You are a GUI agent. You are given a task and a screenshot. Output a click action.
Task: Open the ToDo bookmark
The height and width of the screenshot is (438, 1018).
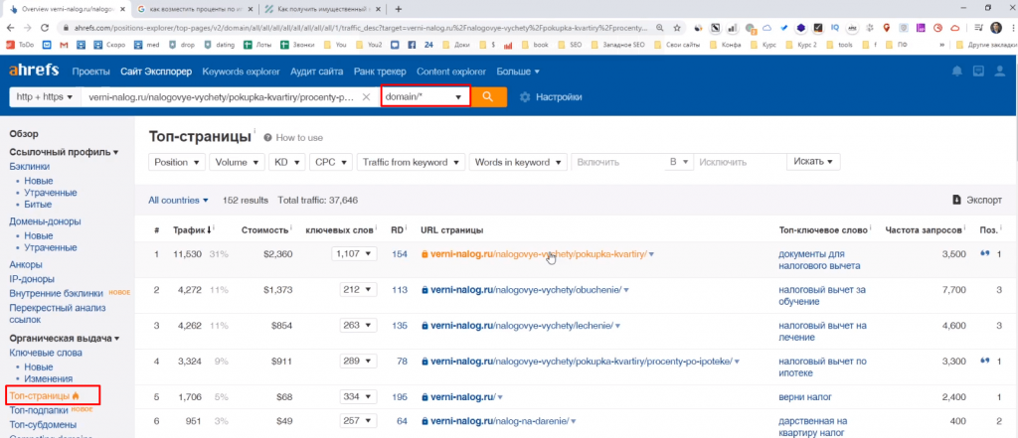tap(20, 45)
